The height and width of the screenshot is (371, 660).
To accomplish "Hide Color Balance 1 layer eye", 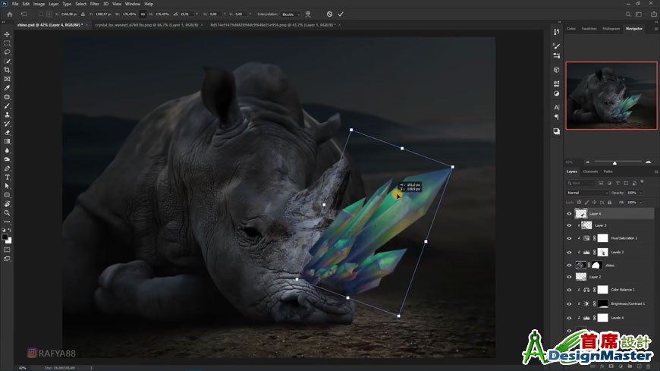I will coord(569,290).
